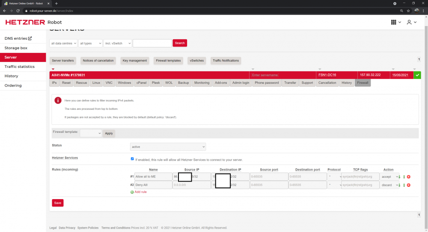
Task: Open the Linux tab
Action: (x=96, y=83)
